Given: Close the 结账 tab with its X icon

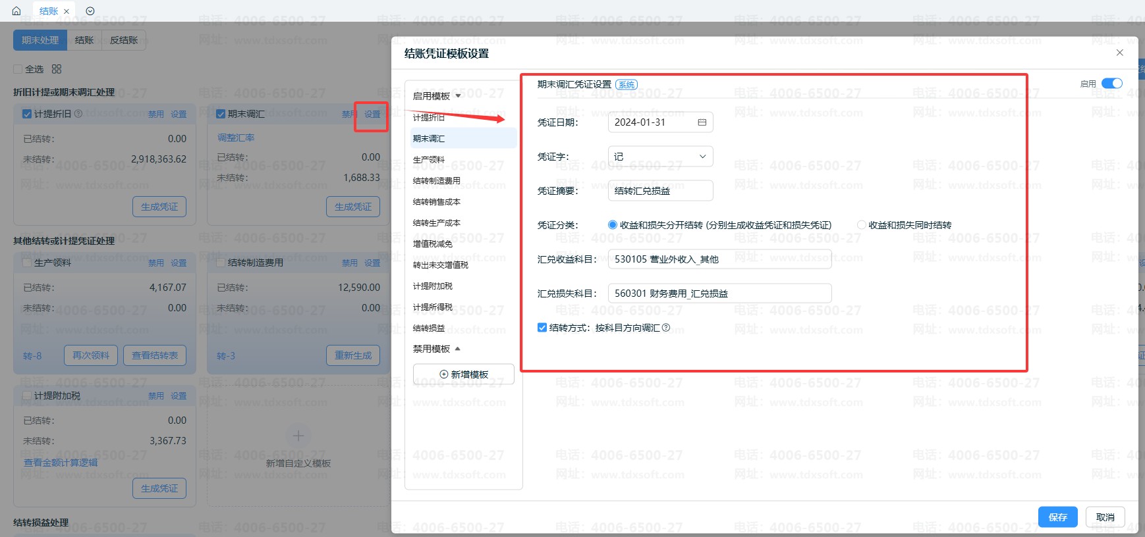Looking at the screenshot, I should coord(67,11).
